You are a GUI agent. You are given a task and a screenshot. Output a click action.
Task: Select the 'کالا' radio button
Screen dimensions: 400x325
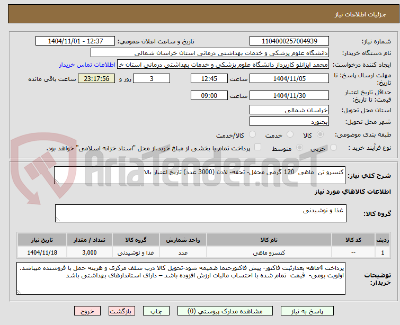pos(320,134)
